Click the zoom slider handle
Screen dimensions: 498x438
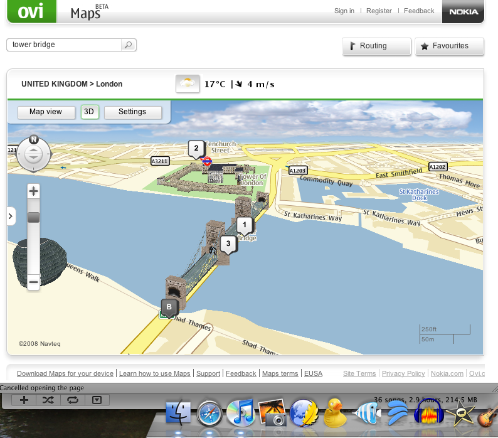[33, 217]
